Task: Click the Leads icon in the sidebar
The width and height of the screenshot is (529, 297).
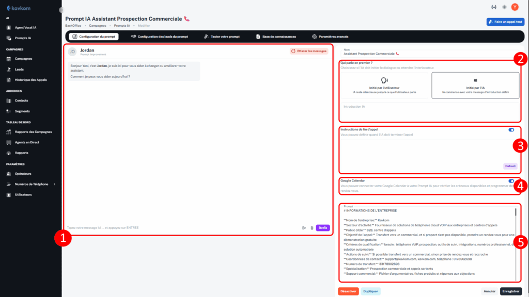Action: pos(9,69)
